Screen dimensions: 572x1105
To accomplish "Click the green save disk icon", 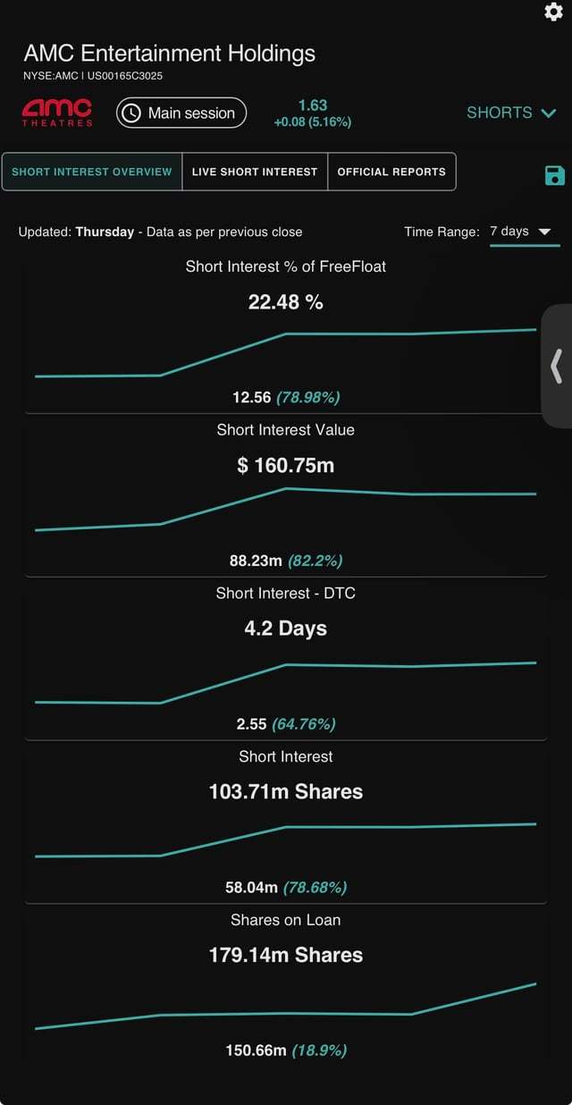I will tap(554, 175).
